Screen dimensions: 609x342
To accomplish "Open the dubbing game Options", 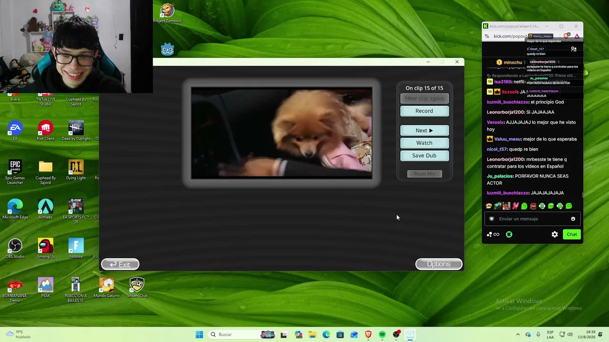I will (x=439, y=264).
